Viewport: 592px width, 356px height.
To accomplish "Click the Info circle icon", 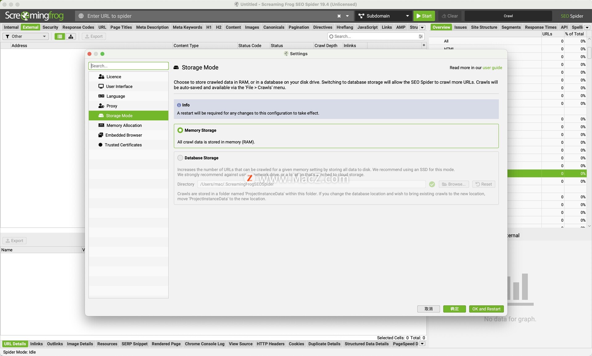I will tap(179, 105).
